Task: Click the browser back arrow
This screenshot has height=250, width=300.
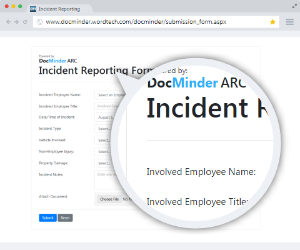Action: tap(8, 22)
